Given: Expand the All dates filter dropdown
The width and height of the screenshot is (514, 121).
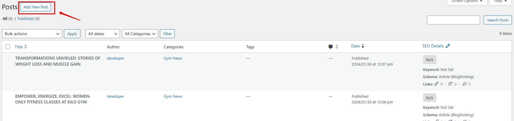Looking at the screenshot, I should point(103,34).
